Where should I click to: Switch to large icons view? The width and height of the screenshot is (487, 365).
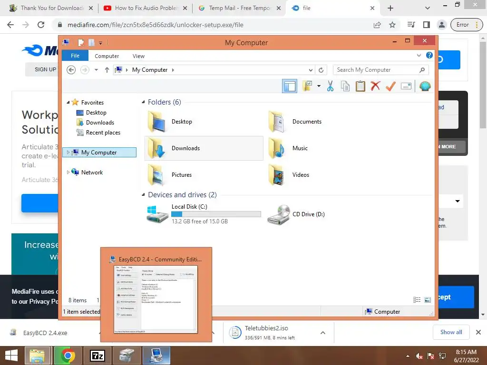(428, 299)
